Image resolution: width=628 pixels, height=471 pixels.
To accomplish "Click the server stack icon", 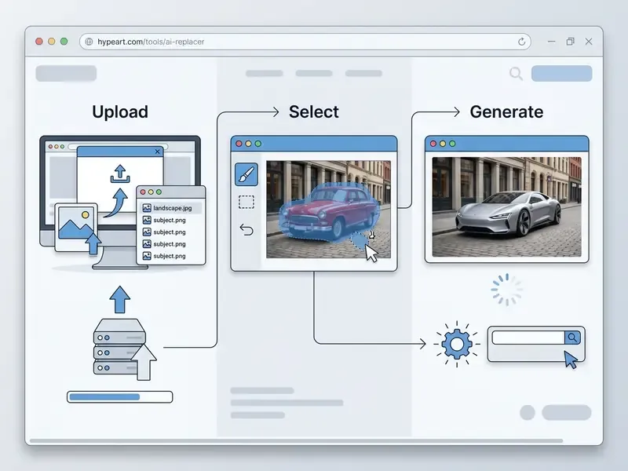I will pos(119,346).
